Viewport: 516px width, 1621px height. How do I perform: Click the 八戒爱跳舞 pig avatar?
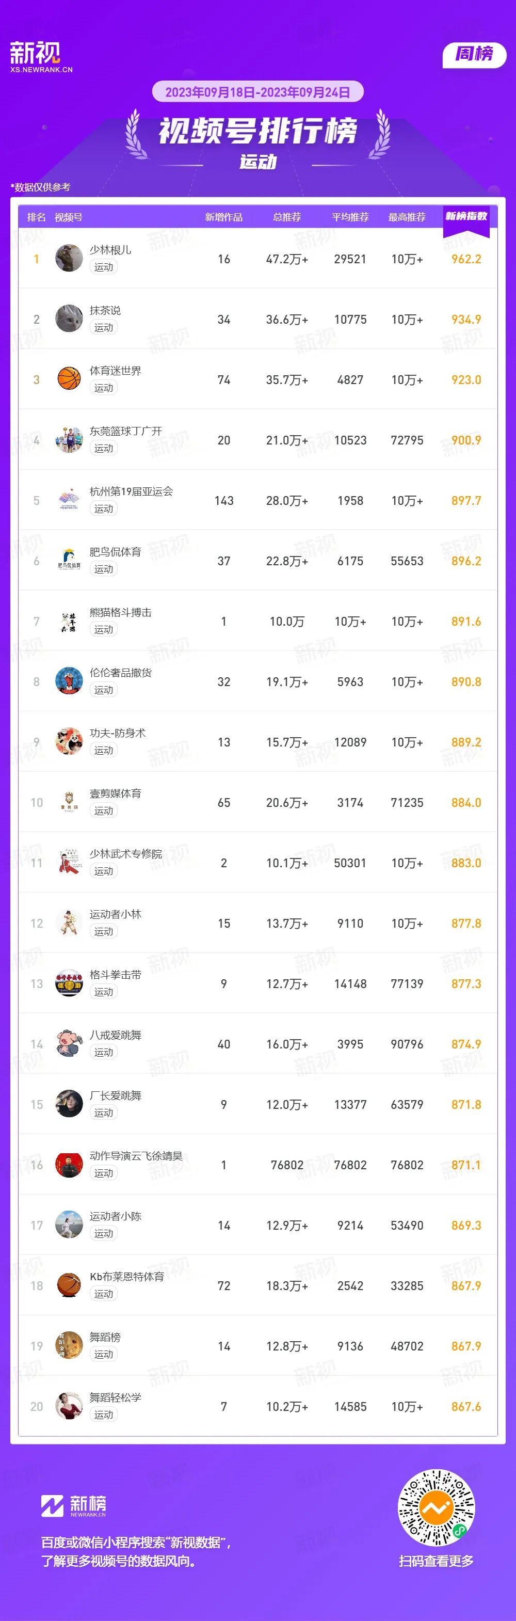[69, 1044]
